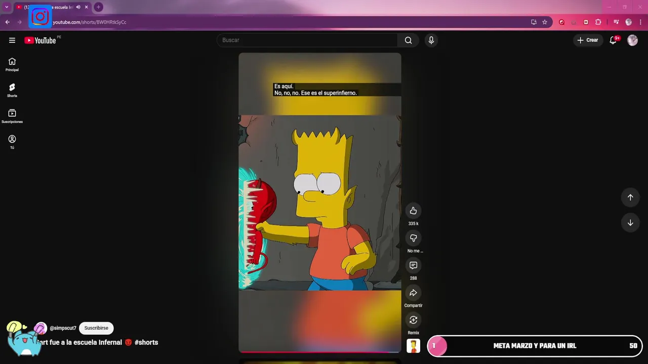
Task: Like the short with thumbs up
Action: [x=413, y=211]
